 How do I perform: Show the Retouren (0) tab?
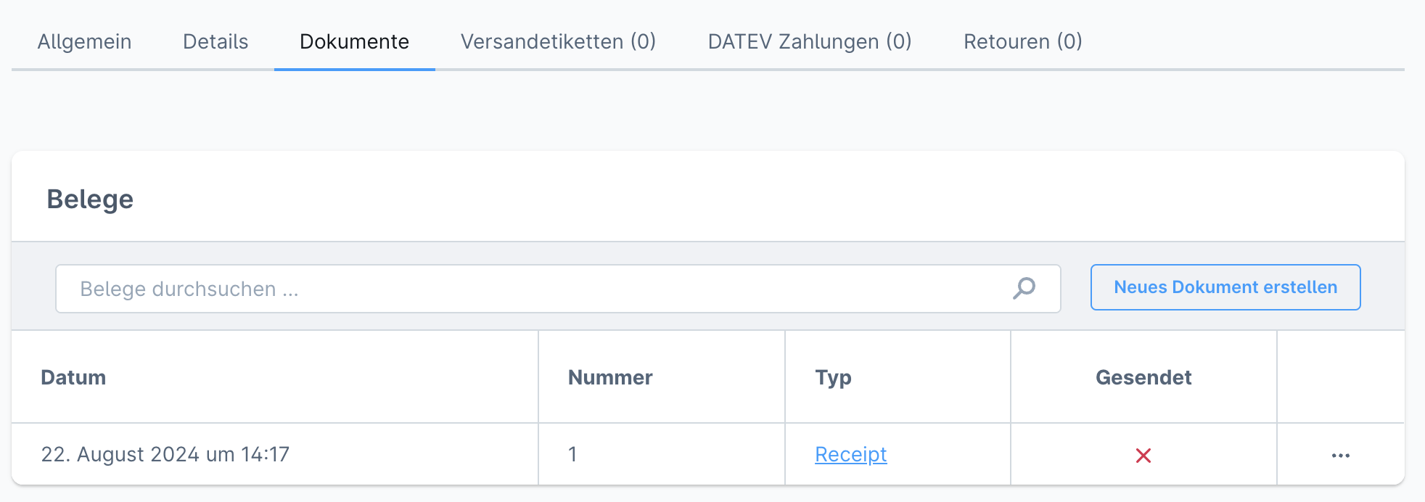(x=1022, y=41)
